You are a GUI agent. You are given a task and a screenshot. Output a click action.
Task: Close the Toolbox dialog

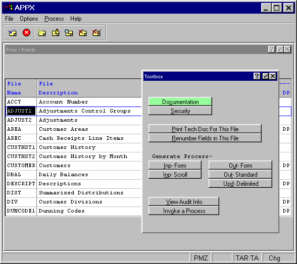tap(273, 76)
